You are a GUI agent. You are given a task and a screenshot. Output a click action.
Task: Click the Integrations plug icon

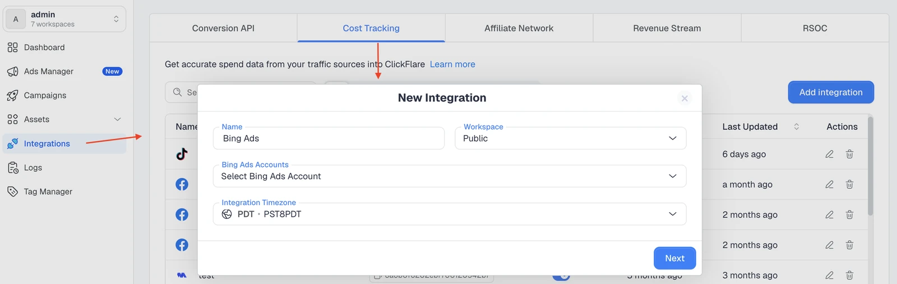(12, 144)
